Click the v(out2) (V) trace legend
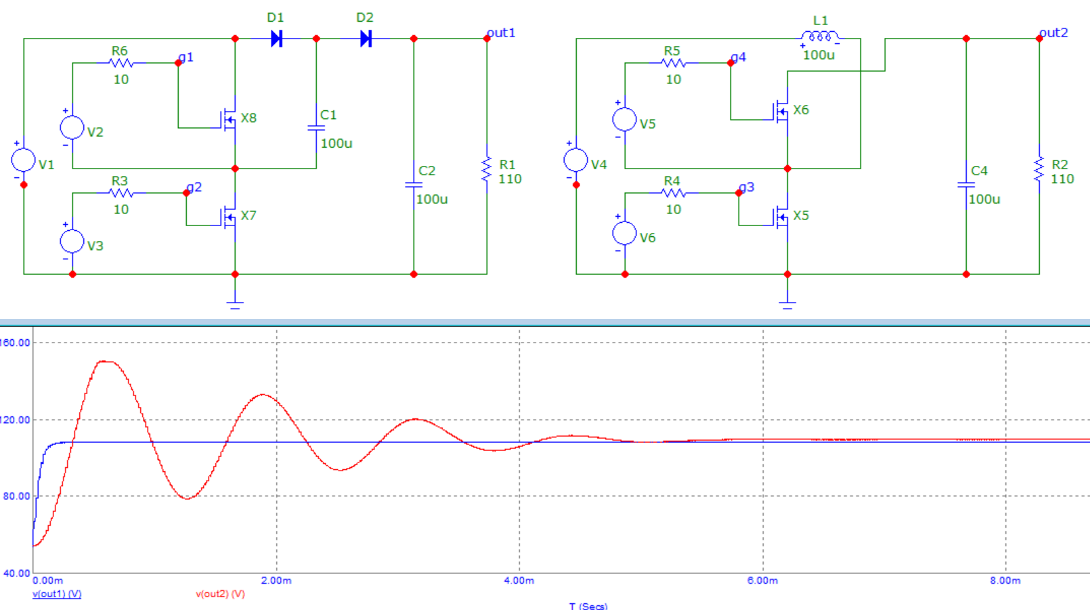The image size is (1090, 610). tap(221, 594)
